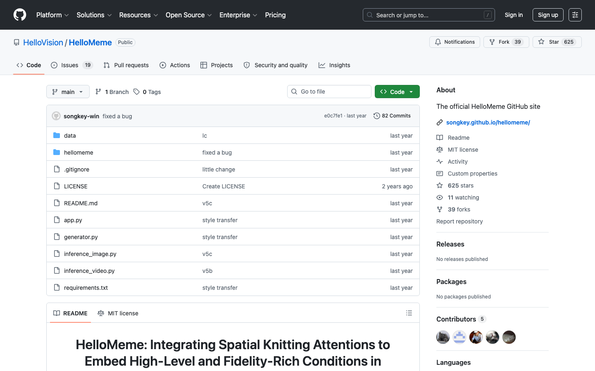Click the repository book icon beside HelloVision
The width and height of the screenshot is (595, 371).
click(17, 42)
